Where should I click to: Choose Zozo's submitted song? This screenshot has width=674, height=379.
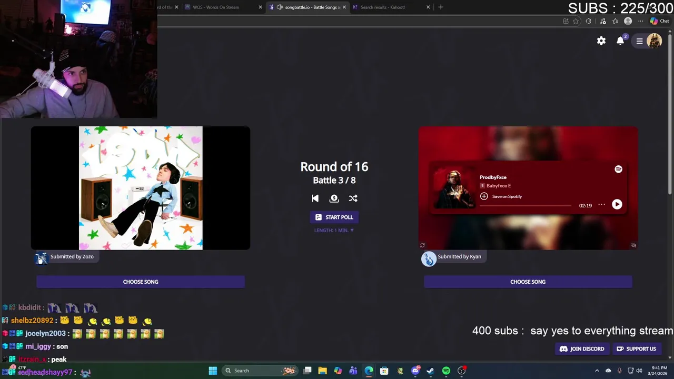click(x=141, y=282)
